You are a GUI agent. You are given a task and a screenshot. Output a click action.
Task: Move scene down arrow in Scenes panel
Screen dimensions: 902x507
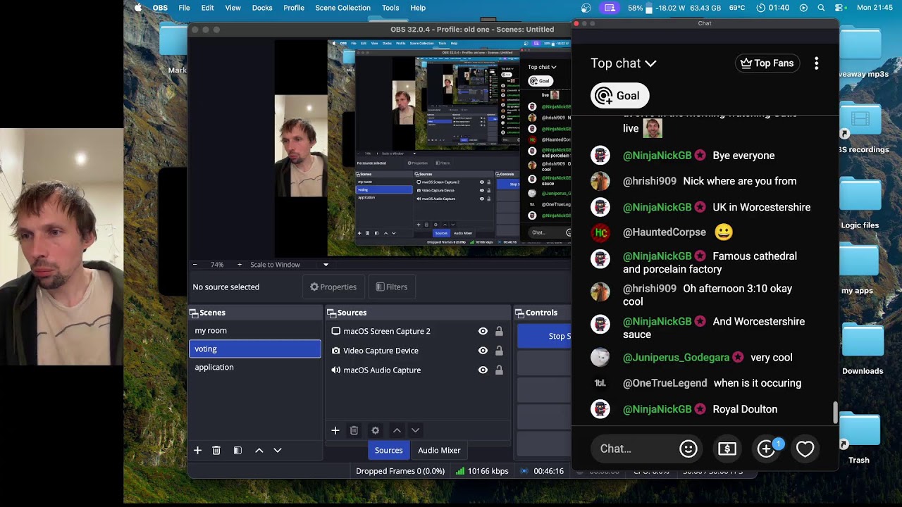click(x=278, y=450)
